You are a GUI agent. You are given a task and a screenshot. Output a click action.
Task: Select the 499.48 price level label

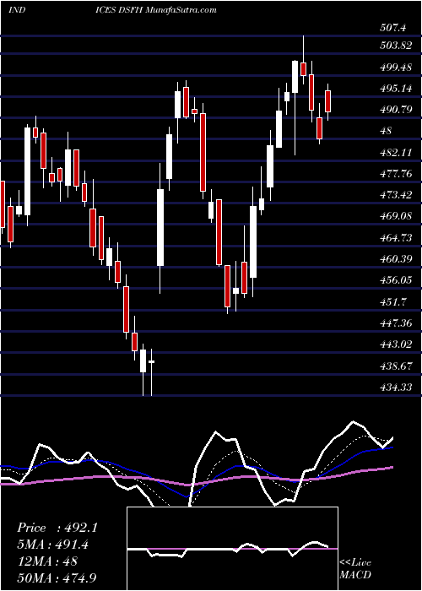(396, 67)
